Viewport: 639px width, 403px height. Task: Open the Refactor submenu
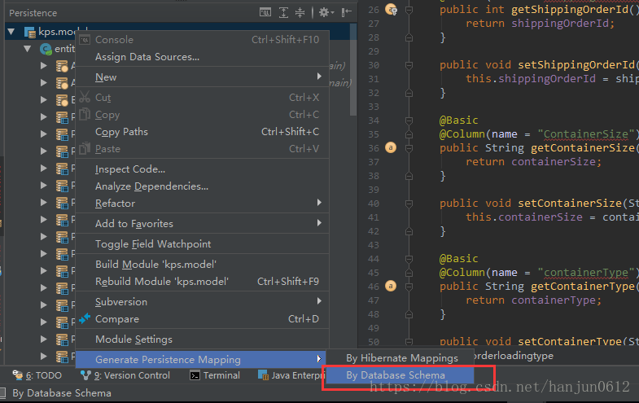point(202,204)
